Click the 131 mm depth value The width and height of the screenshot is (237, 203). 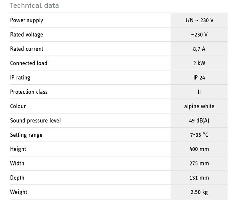tap(199, 178)
